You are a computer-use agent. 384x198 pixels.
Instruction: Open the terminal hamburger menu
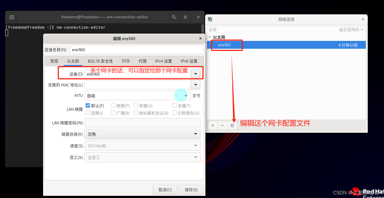click(185, 17)
